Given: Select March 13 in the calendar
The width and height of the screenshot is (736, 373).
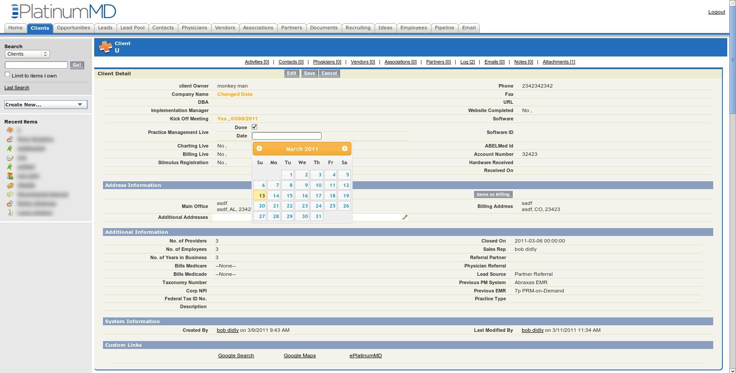Looking at the screenshot, I should pyautogui.click(x=260, y=196).
